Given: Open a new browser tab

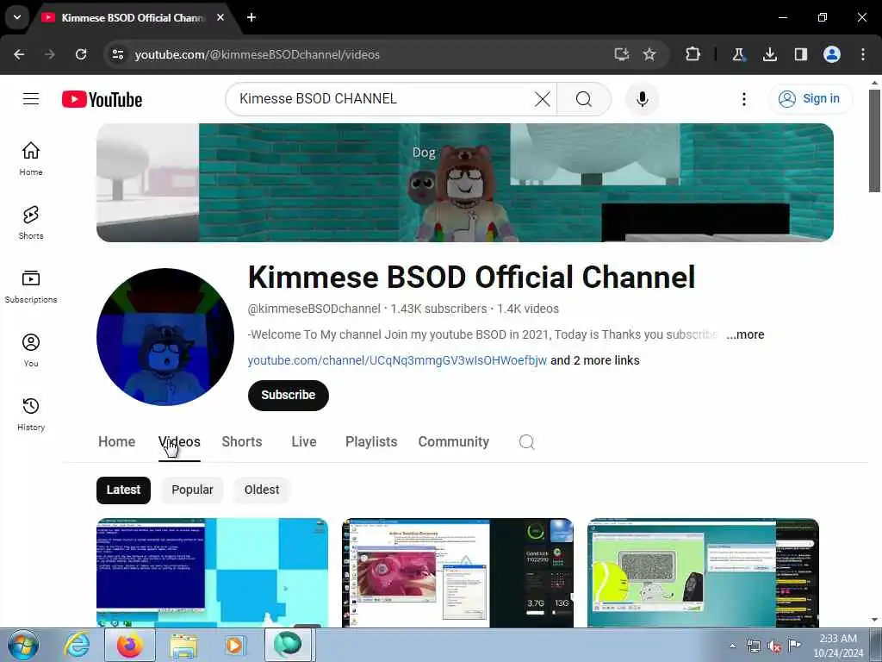Looking at the screenshot, I should click(x=252, y=17).
